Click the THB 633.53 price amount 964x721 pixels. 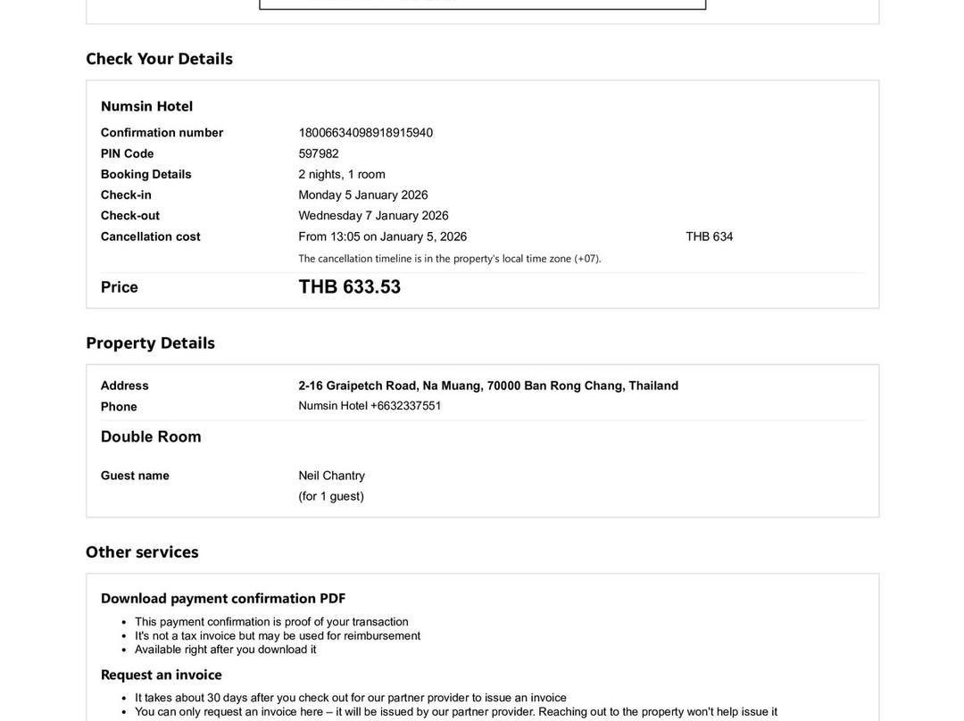point(350,287)
